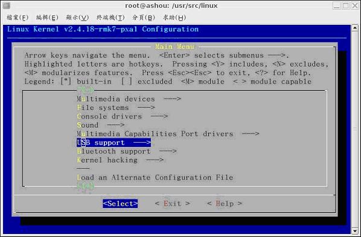This screenshot has width=361, height=237.
Task: Click the <Select> button
Action: point(120,204)
